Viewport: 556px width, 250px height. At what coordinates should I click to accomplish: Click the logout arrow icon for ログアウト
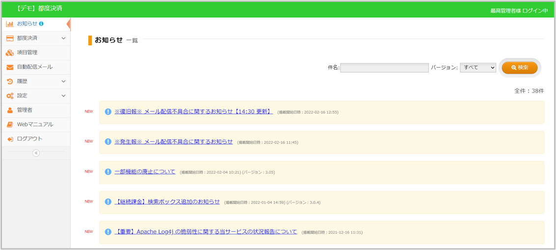coord(10,139)
